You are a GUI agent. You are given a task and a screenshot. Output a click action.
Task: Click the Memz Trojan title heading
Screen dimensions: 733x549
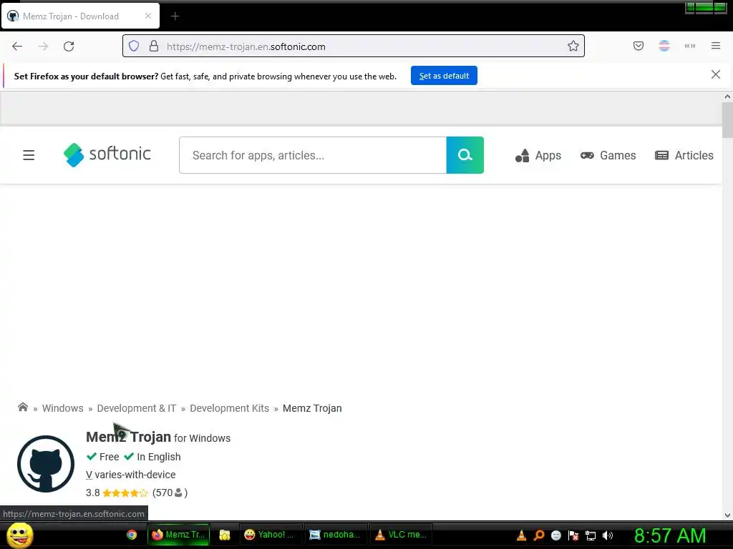(129, 437)
